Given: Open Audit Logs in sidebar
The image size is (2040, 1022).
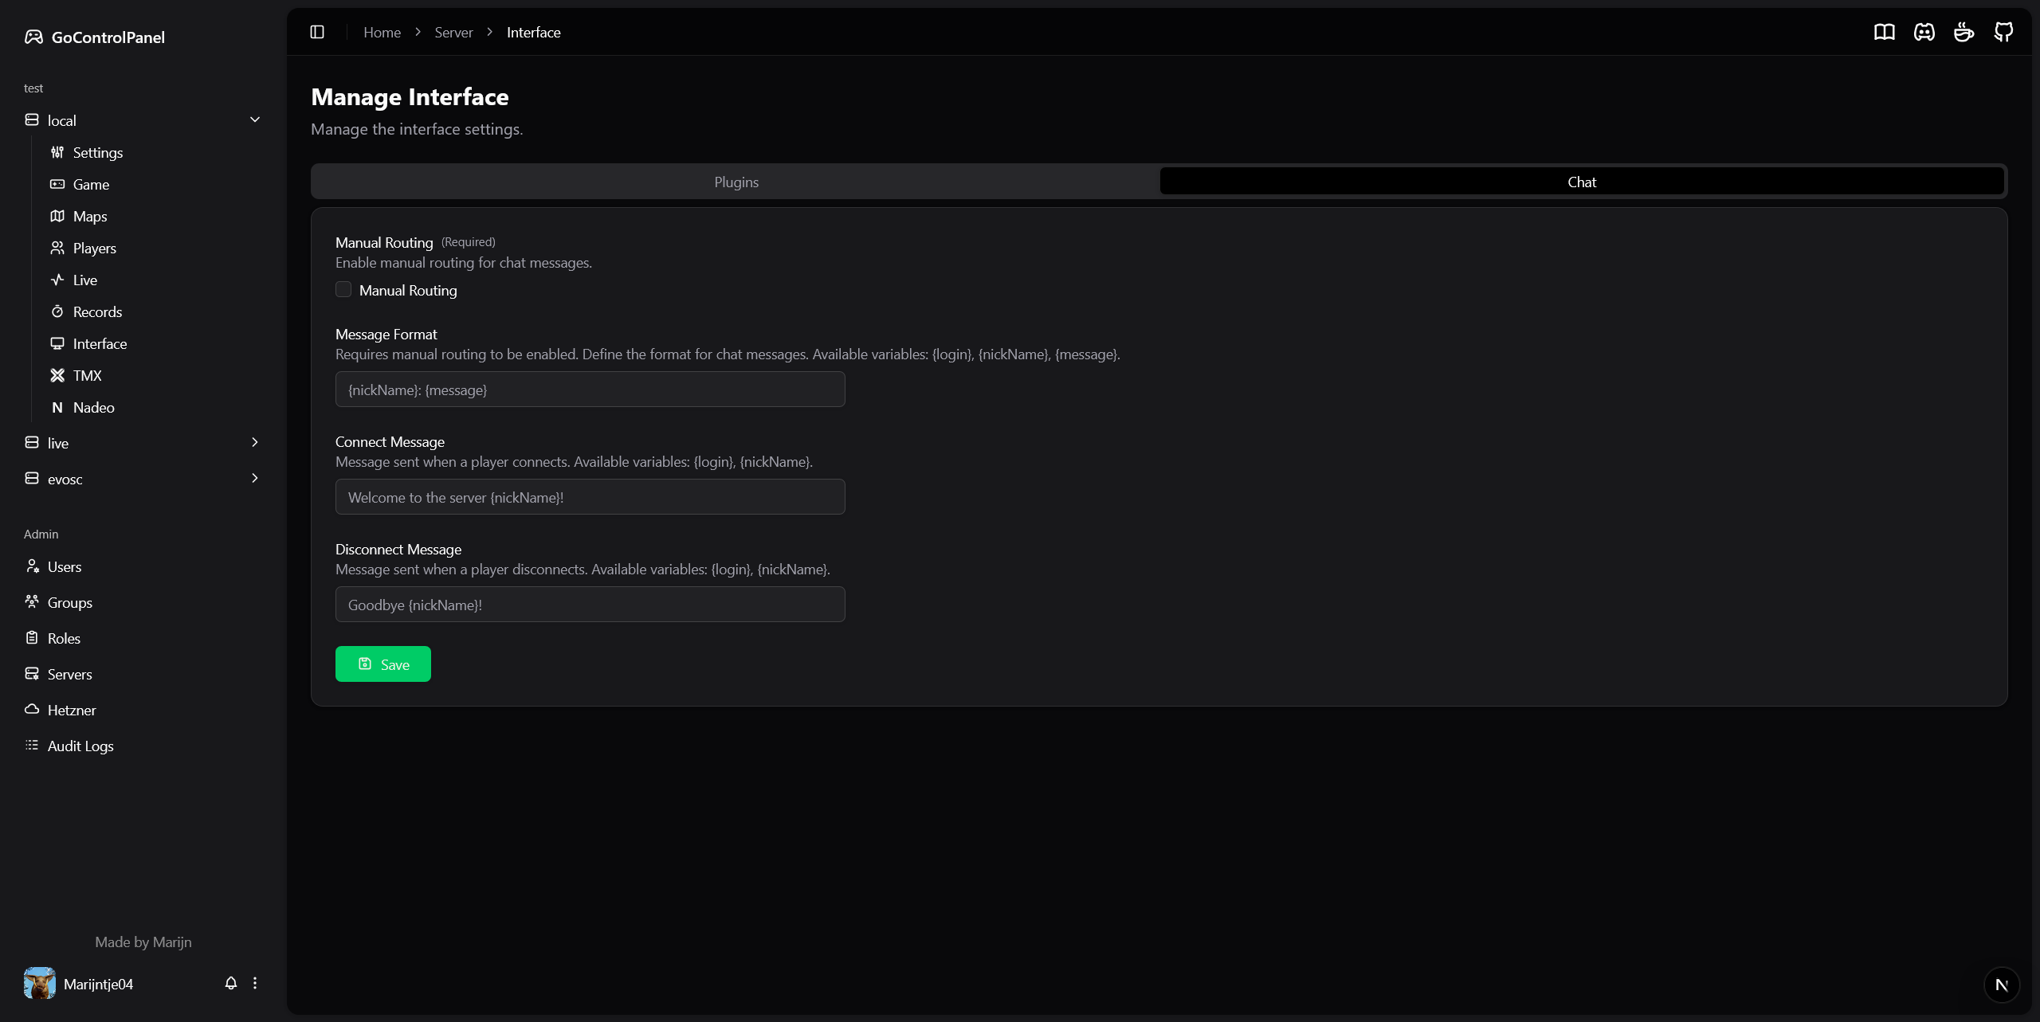Looking at the screenshot, I should 80,746.
